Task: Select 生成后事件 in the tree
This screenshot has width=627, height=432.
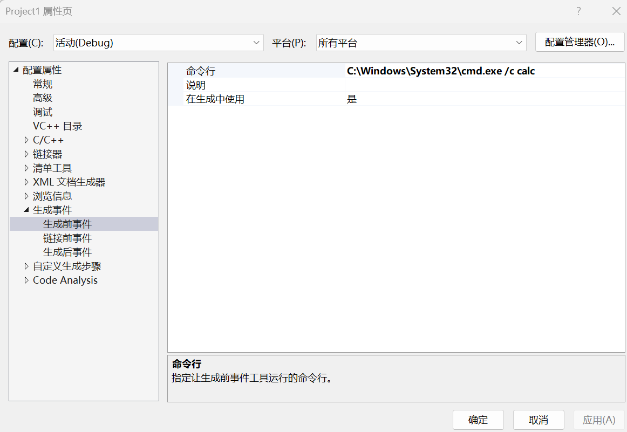Action: tap(67, 252)
